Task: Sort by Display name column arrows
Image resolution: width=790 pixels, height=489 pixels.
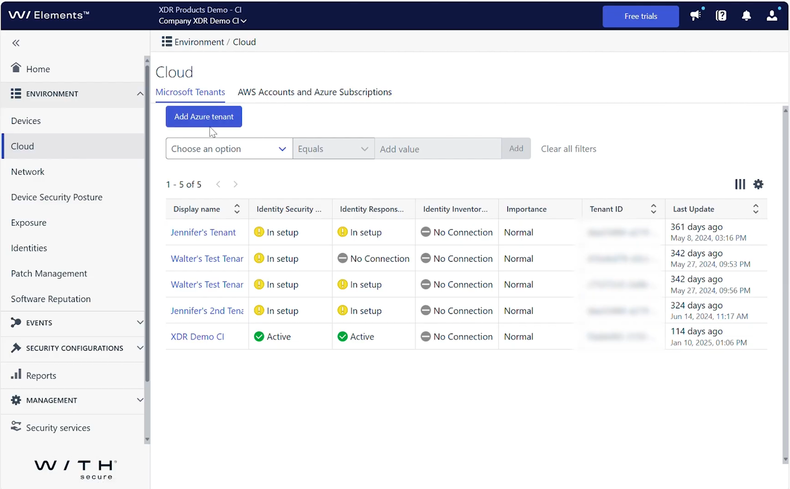Action: (237, 209)
